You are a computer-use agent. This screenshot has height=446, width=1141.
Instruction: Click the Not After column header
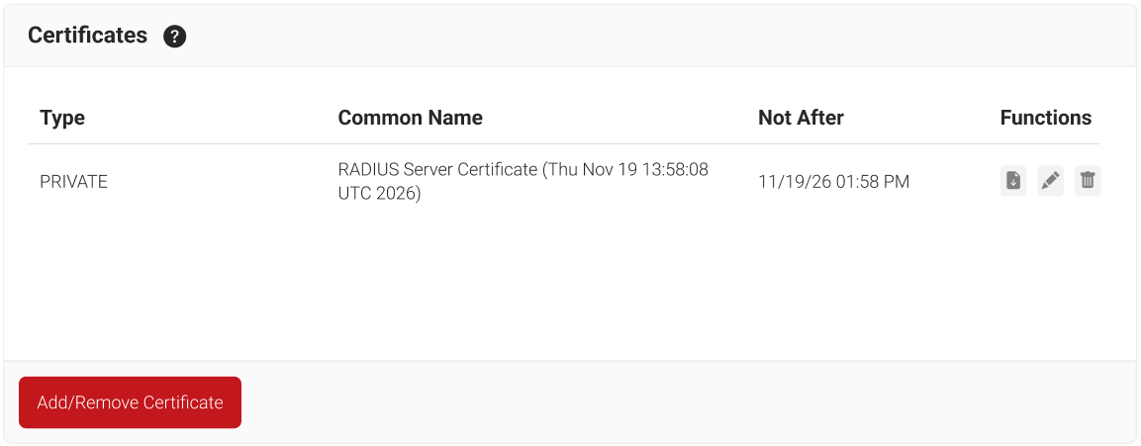tap(801, 118)
